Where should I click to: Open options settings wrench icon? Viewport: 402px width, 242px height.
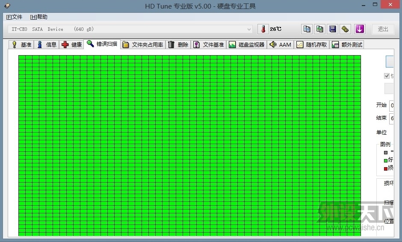(x=345, y=29)
